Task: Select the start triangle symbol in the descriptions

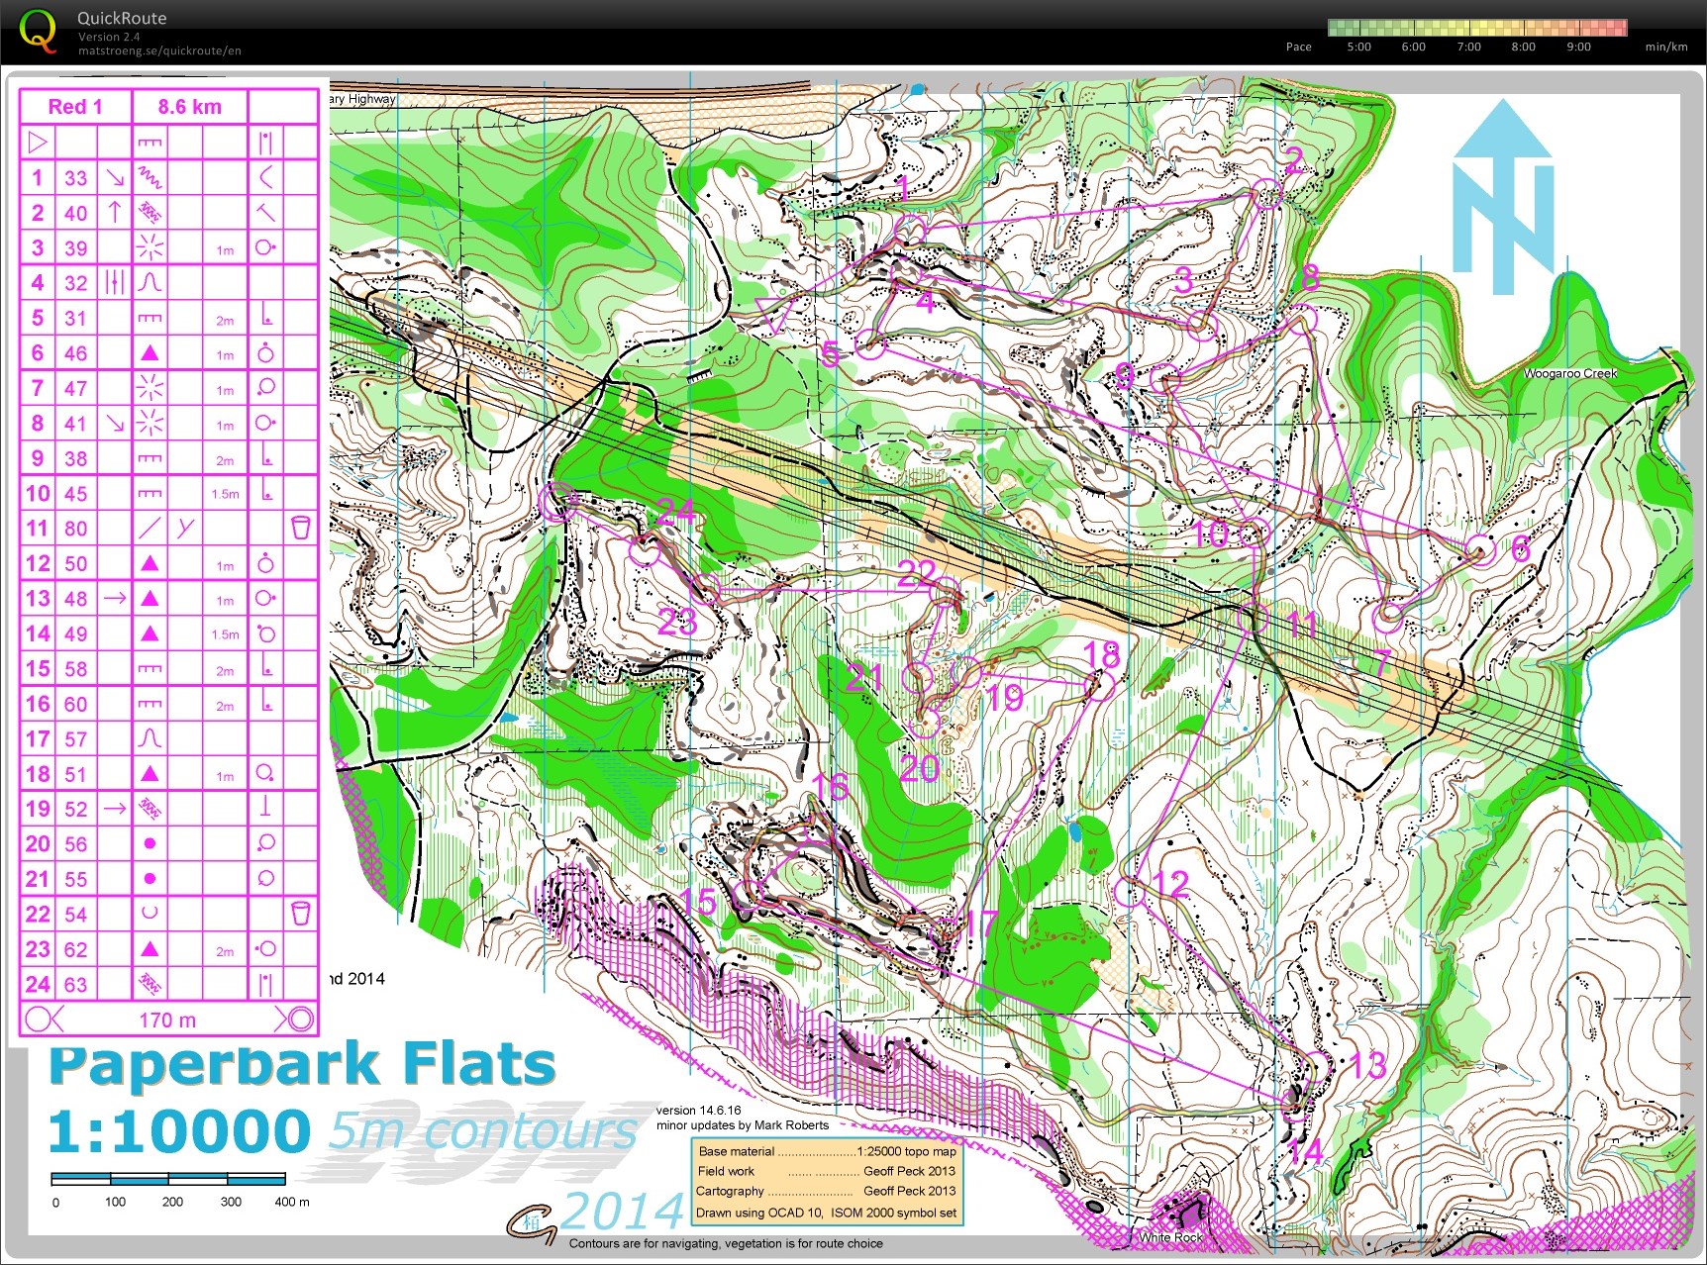Action: (37, 141)
